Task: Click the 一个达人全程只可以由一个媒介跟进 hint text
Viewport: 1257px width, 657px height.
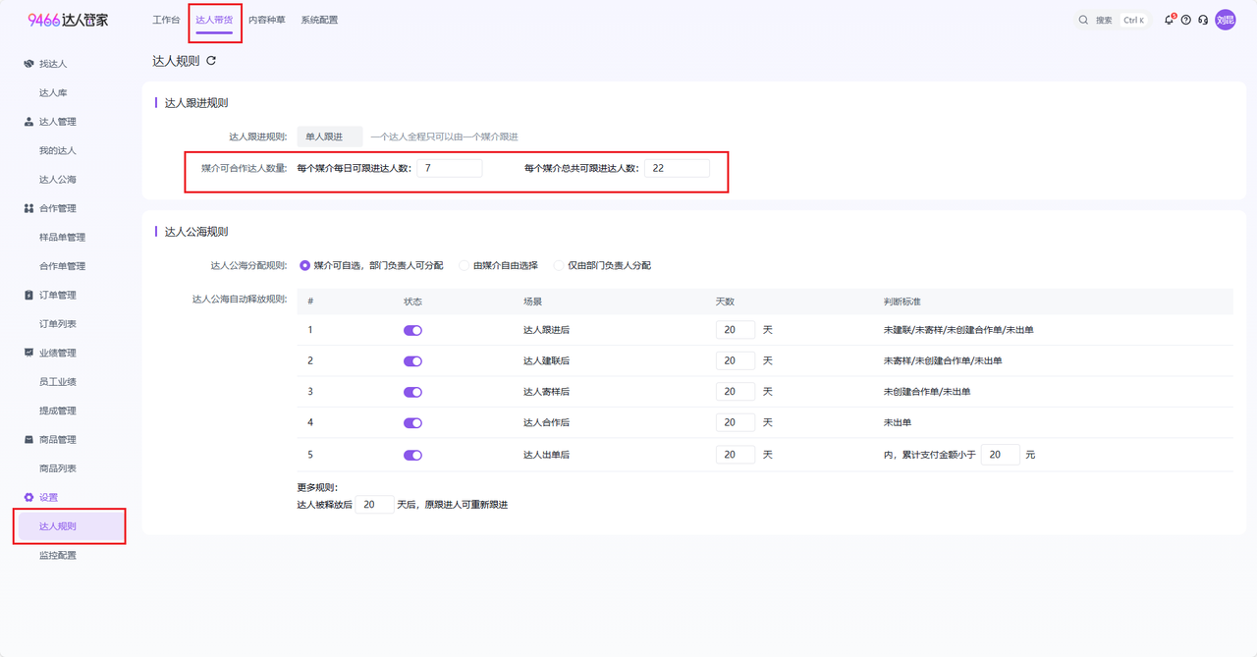Action: tap(445, 137)
